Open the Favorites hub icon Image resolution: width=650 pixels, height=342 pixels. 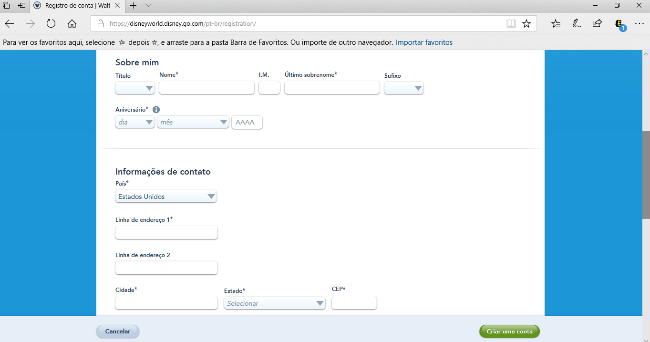pos(556,23)
